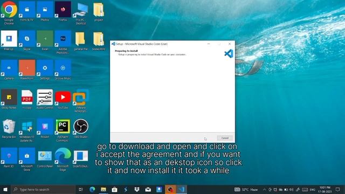Open the YouTube desktop shortcut
Screen dimensions: 345x194
[63, 99]
